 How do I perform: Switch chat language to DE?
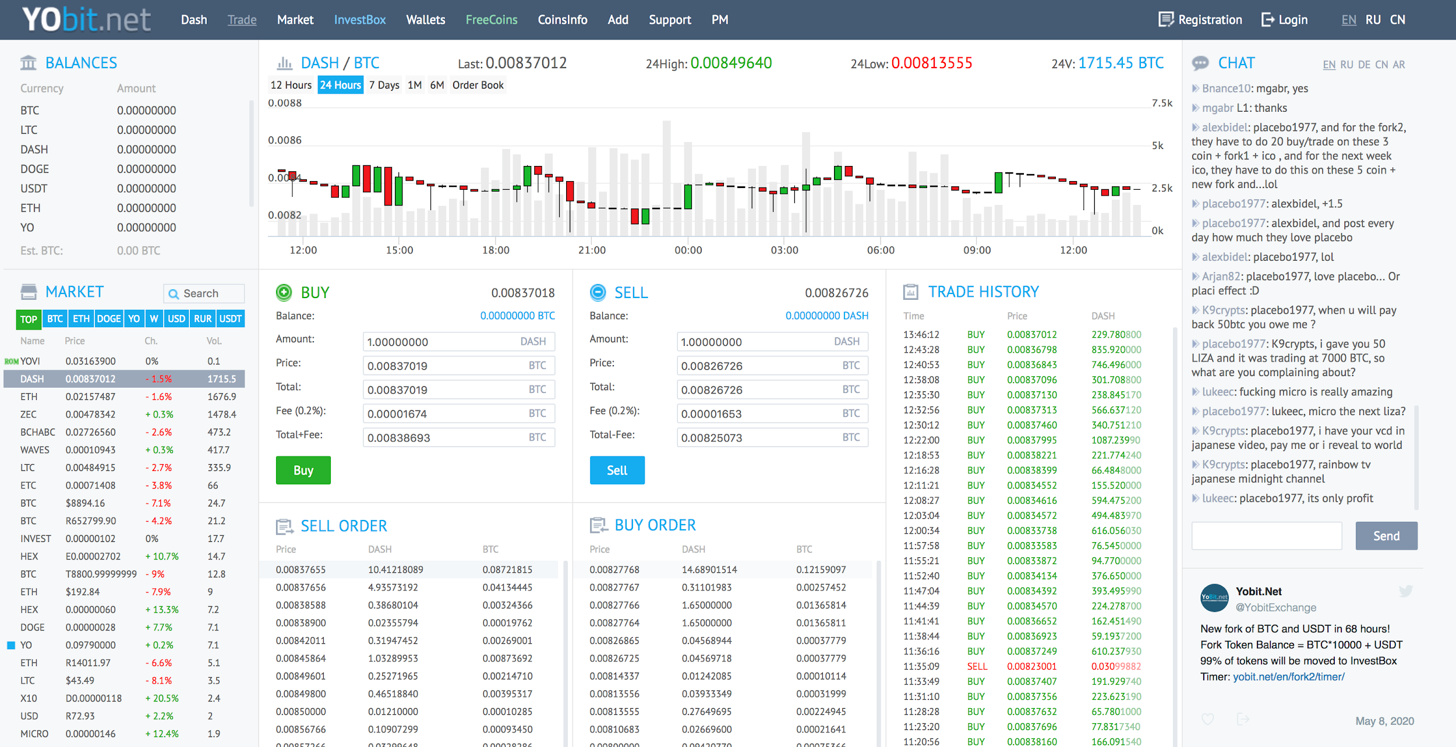[x=1364, y=65]
